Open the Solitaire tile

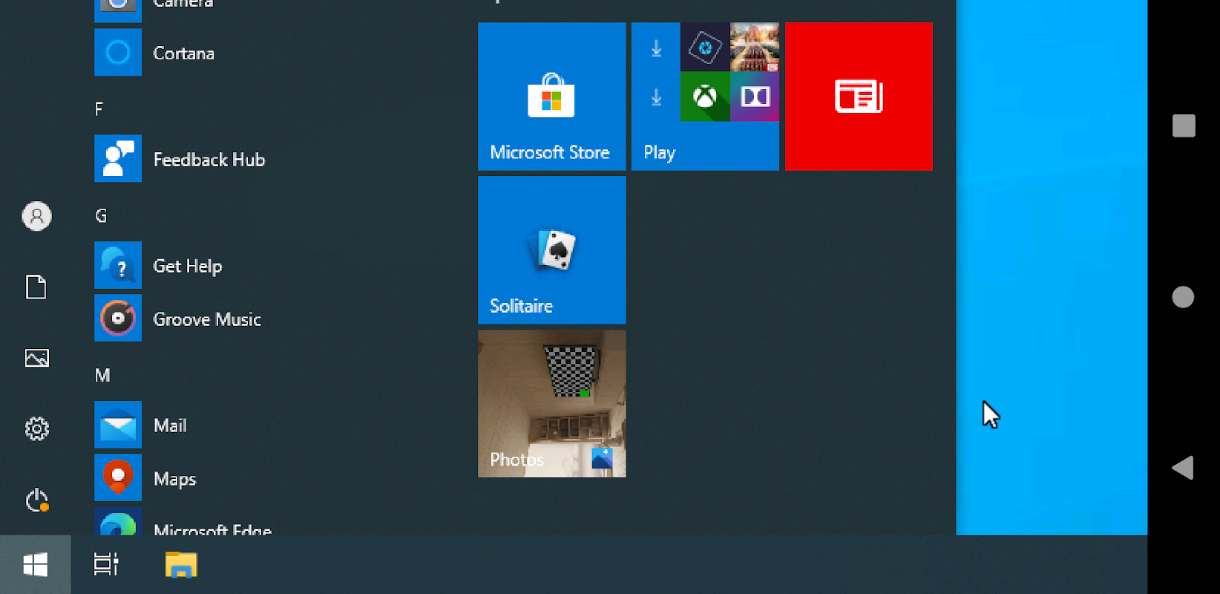click(551, 250)
